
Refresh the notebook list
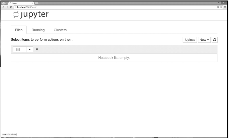215,40
